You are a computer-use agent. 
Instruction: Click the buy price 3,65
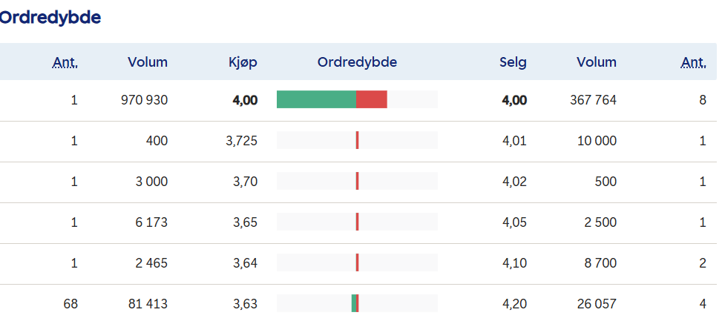coord(245,222)
